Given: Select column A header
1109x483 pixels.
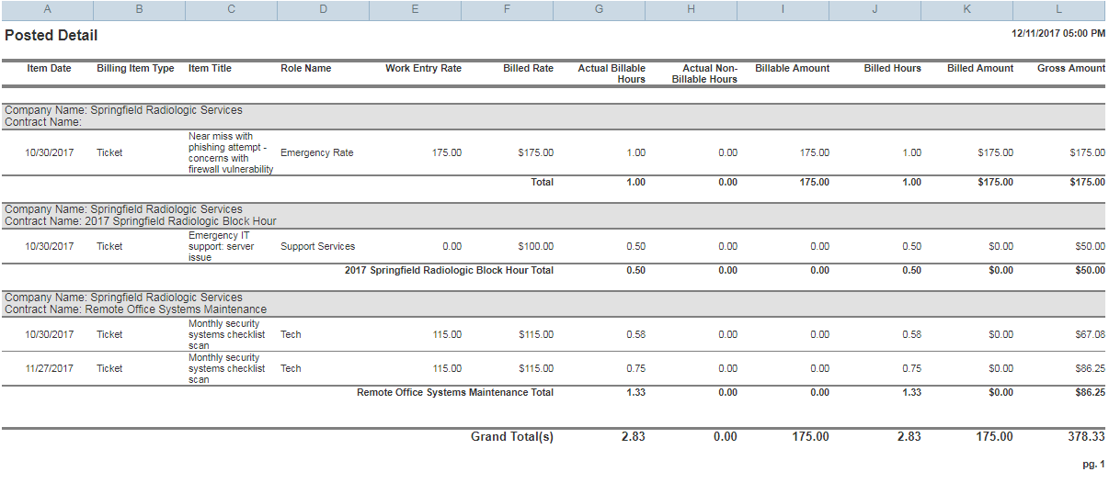Looking at the screenshot, I should click(x=47, y=9).
